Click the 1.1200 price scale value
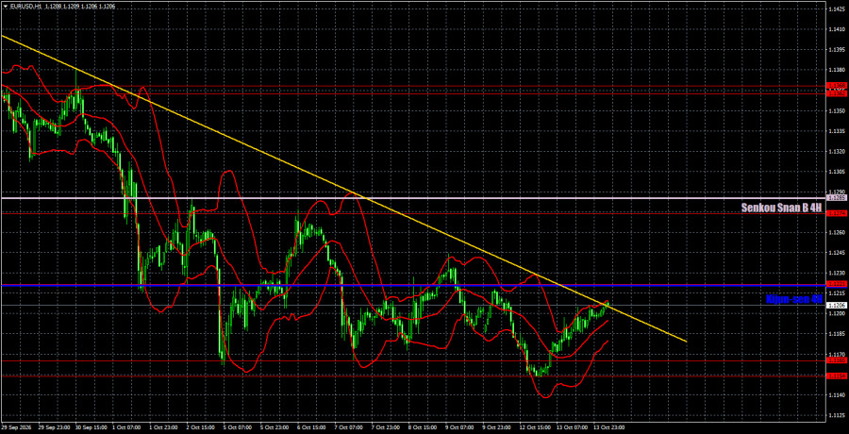The image size is (849, 434). (836, 313)
